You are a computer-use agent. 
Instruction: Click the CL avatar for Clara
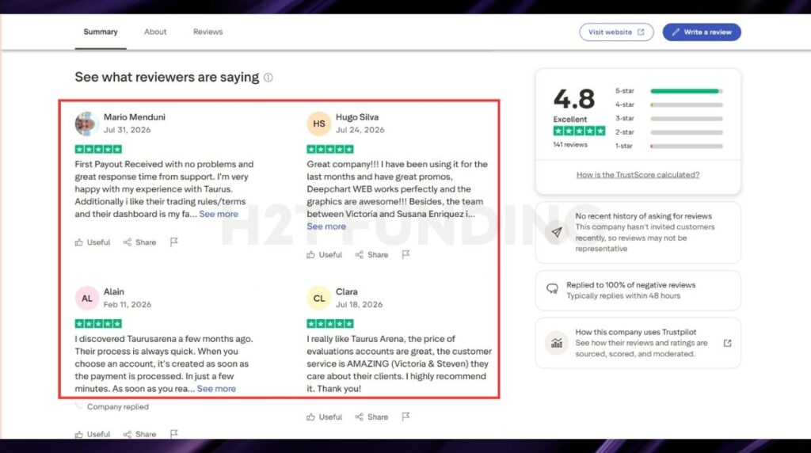[x=318, y=299]
